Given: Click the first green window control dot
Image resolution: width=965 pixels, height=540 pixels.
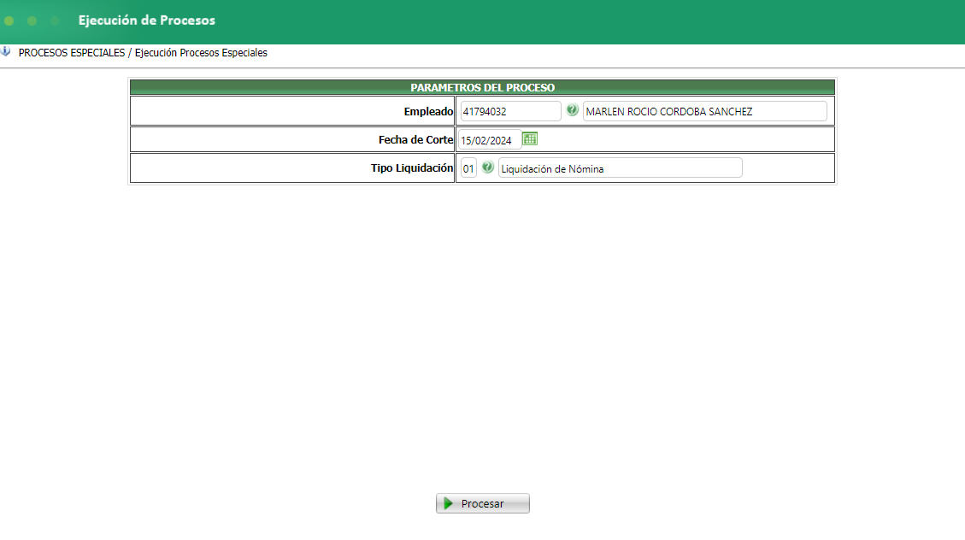Looking at the screenshot, I should [9, 21].
